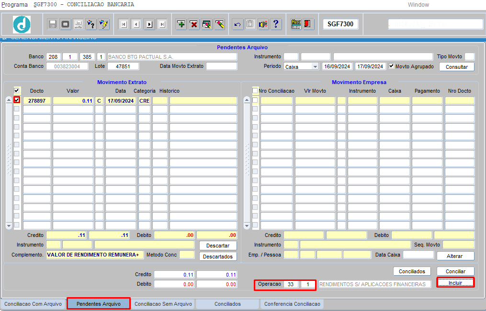Open the Conferencia Conciliacao tab
The image size is (486, 311).
[x=292, y=304]
